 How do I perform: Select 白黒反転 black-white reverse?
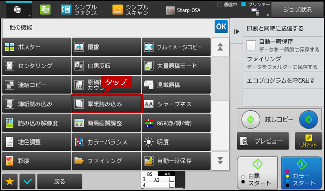106,66
